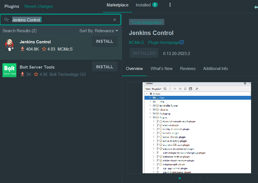Image resolution: width=258 pixels, height=183 pixels.
Task: Click Bolt Server Tools download icon
Action: [x=22, y=74]
